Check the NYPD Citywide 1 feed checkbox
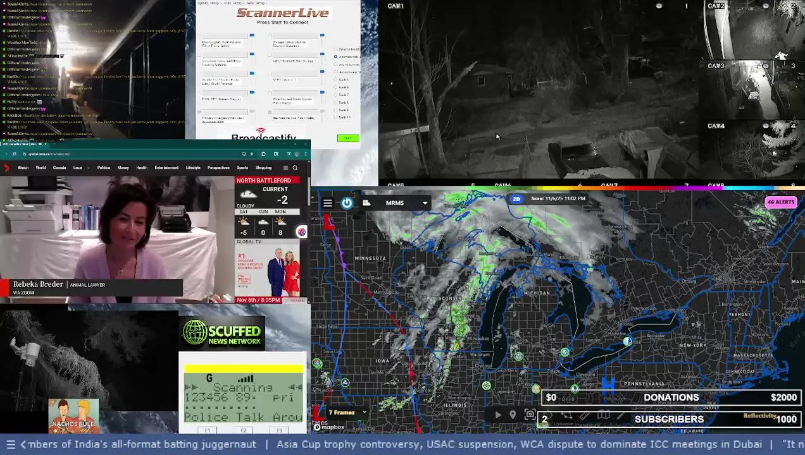Image resolution: width=805 pixels, height=455 pixels. click(x=270, y=74)
